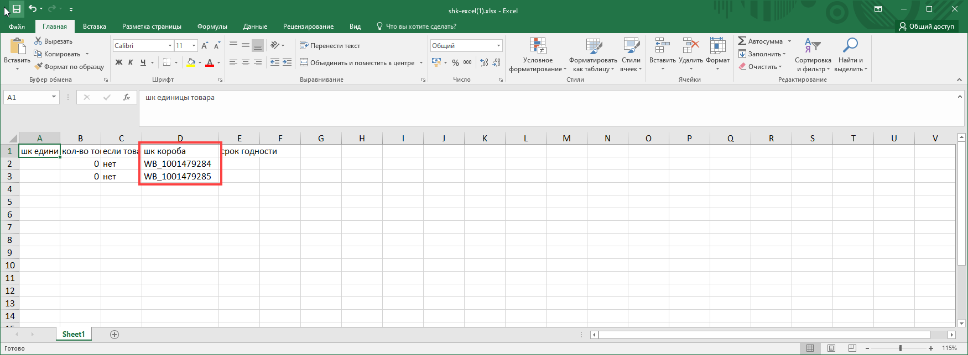The image size is (968, 355).
Task: Click the Percent Style icon
Action: click(455, 62)
